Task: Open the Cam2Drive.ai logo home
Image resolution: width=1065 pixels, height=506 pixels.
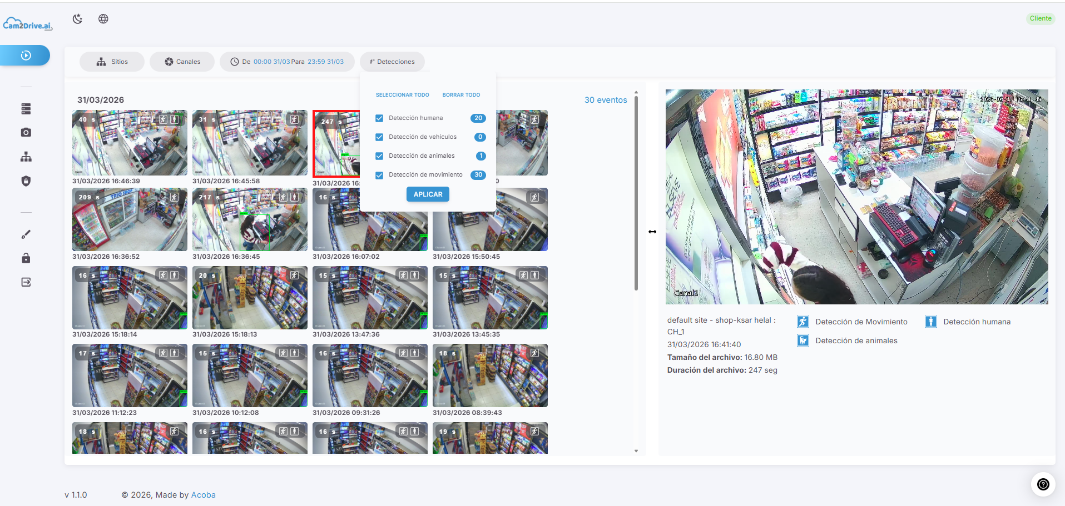Action: click(28, 24)
